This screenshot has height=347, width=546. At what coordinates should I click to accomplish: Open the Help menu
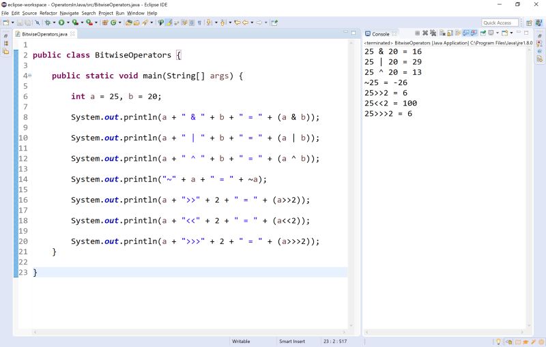[152, 13]
